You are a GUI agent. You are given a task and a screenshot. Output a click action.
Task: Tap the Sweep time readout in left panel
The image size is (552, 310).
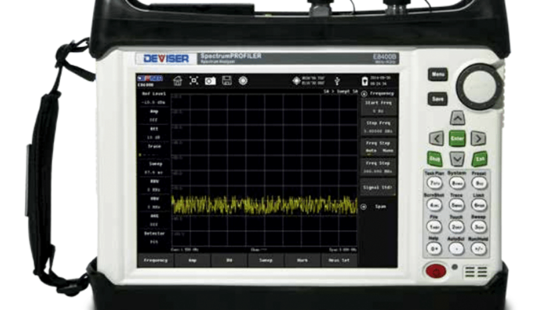pos(154,168)
